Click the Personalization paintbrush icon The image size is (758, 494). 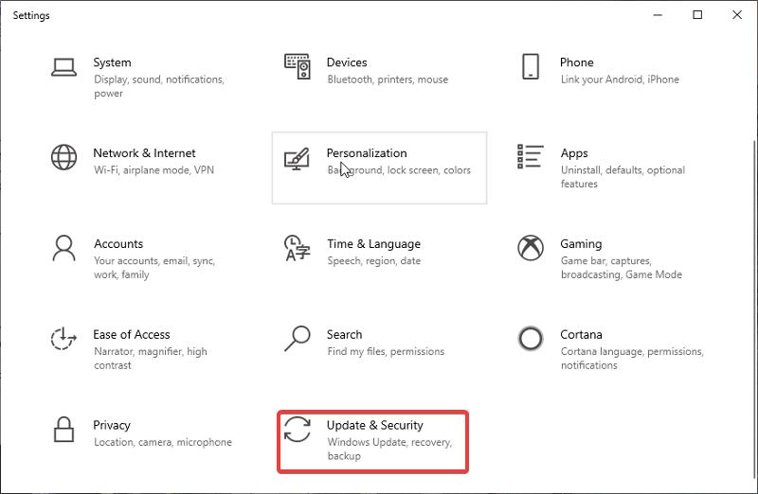tap(298, 158)
